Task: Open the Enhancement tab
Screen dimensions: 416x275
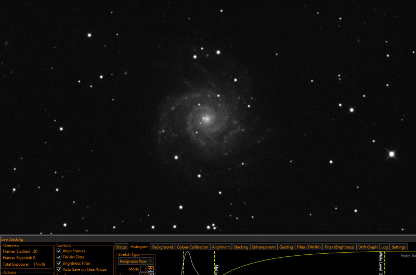Action: [x=264, y=247]
